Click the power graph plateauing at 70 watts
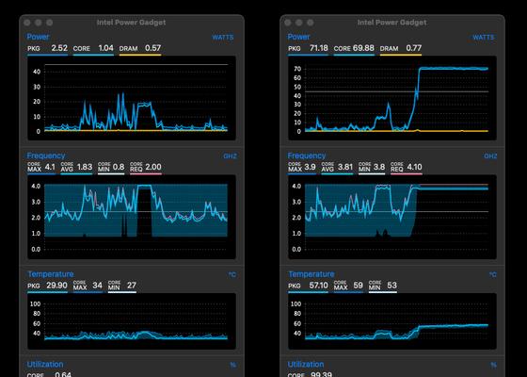The width and height of the screenshot is (527, 377). 392,98
